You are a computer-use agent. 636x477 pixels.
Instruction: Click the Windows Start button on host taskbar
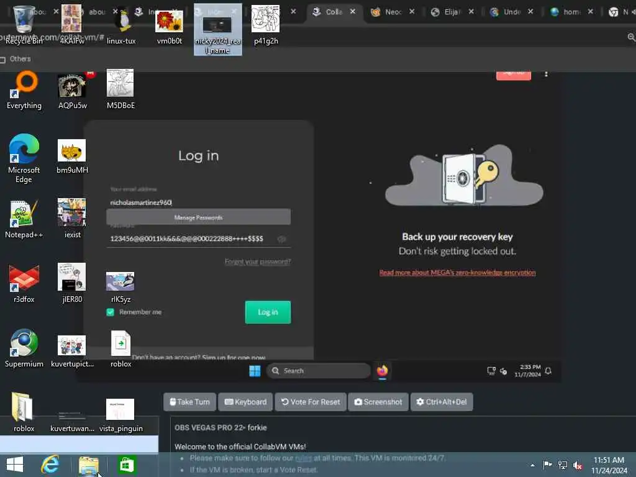pyautogui.click(x=15, y=465)
